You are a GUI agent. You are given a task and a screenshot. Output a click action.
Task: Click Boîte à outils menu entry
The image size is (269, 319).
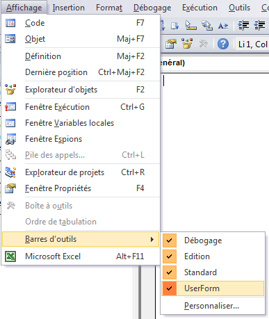pos(81,206)
